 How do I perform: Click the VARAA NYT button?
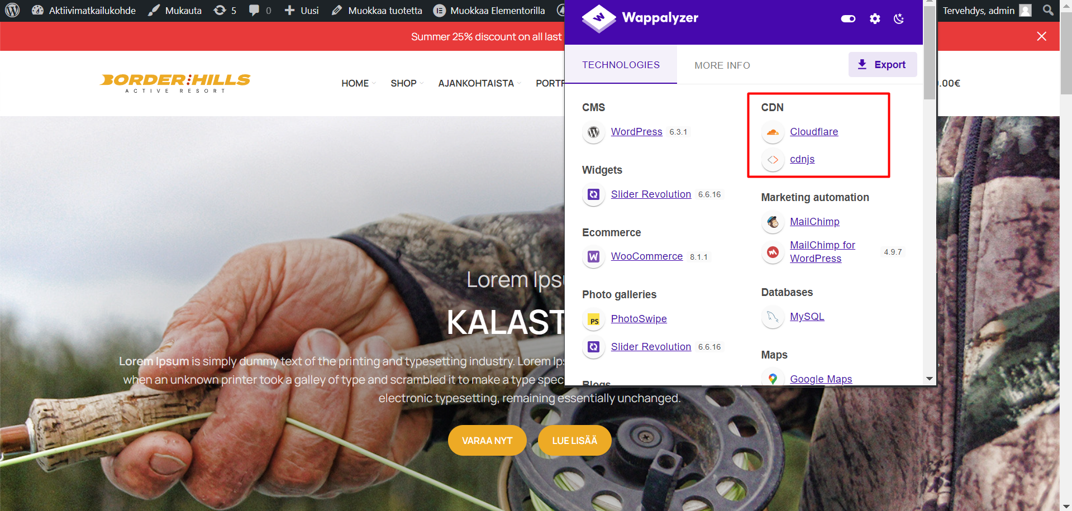click(x=487, y=441)
